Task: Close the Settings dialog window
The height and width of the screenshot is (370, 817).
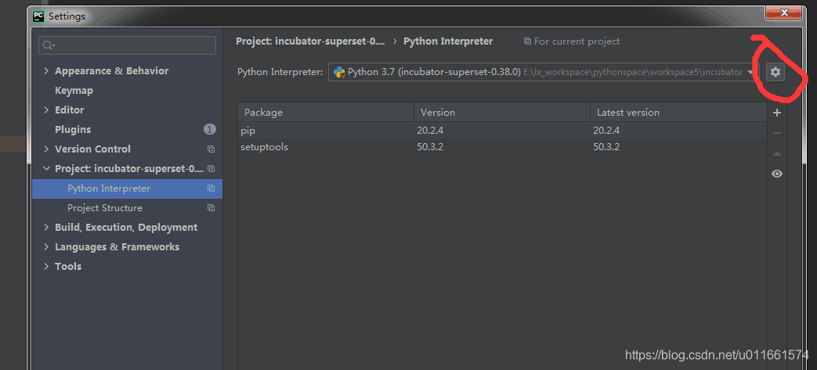Action: point(783,13)
